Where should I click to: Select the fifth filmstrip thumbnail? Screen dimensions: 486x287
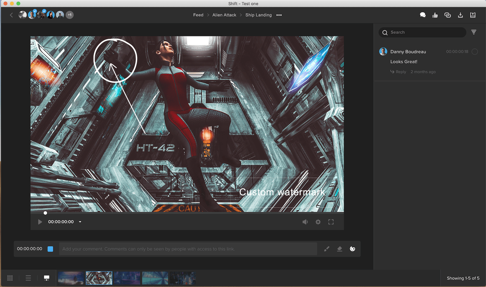coord(183,278)
